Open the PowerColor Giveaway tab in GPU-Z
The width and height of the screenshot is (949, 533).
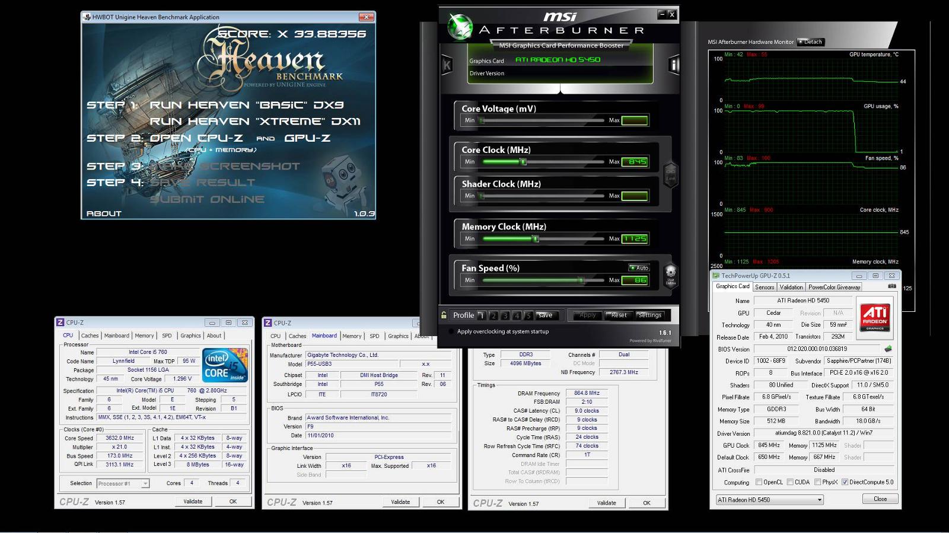834,287
